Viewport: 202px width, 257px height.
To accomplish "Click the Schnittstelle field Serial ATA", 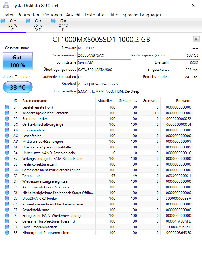I will (x=104, y=63).
